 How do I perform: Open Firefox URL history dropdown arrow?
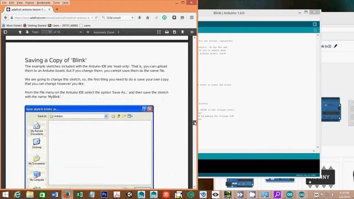[x=92, y=18]
